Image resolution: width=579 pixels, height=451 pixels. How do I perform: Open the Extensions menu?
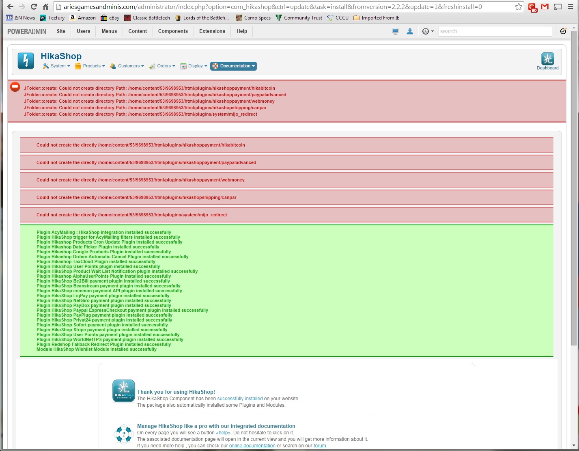212,31
